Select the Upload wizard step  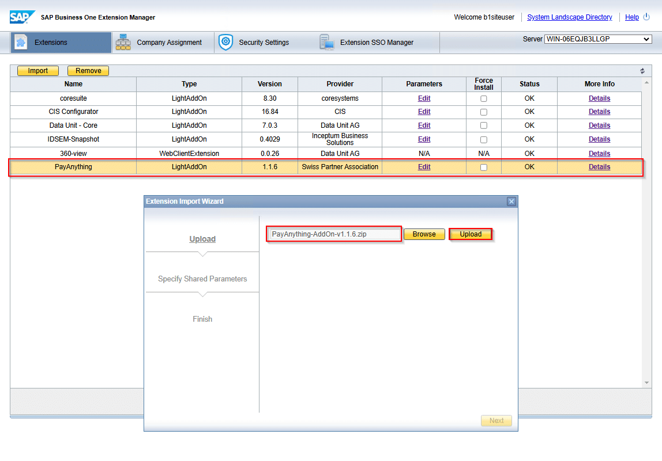coord(202,239)
